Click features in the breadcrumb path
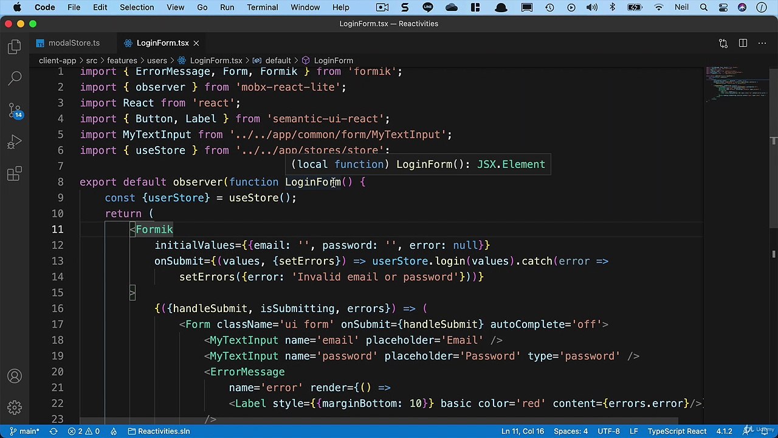The width and height of the screenshot is (778, 438). [122, 60]
